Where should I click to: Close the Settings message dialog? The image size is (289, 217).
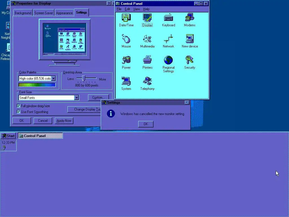coord(187,103)
